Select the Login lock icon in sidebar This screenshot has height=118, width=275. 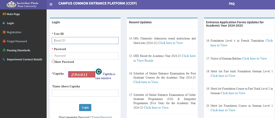tap(4, 23)
